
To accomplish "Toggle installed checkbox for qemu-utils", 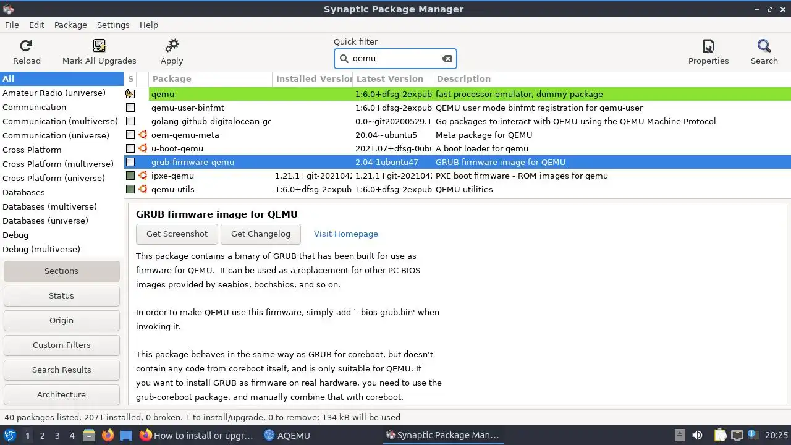I will 130,189.
